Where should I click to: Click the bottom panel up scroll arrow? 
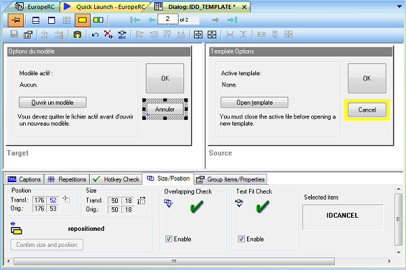pos(399,189)
